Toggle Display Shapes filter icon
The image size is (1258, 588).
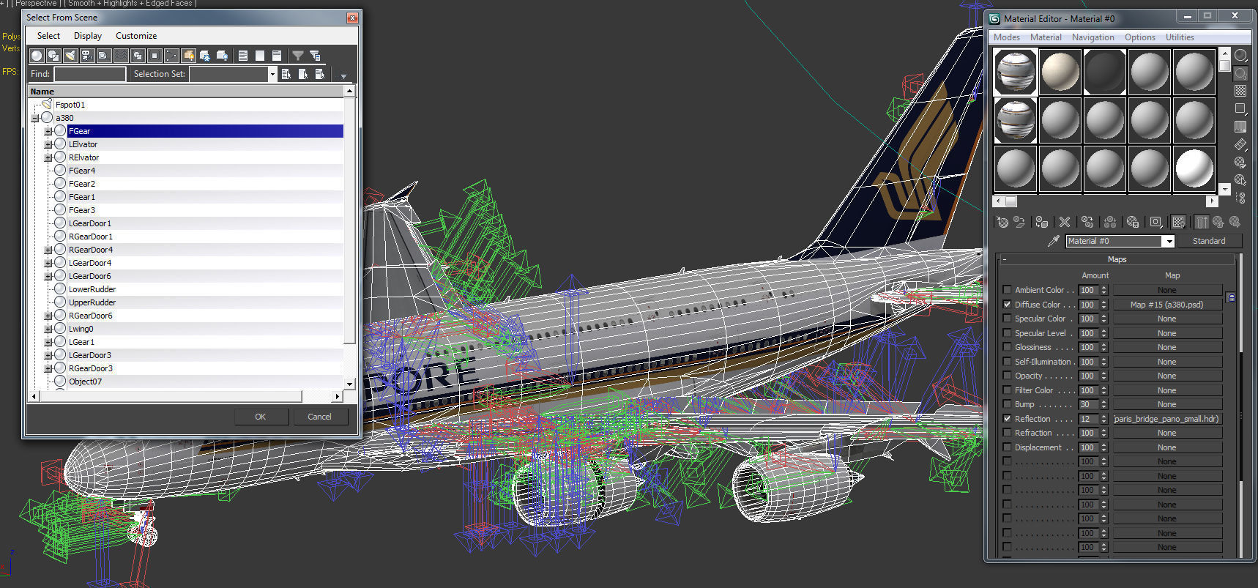pyautogui.click(x=53, y=56)
